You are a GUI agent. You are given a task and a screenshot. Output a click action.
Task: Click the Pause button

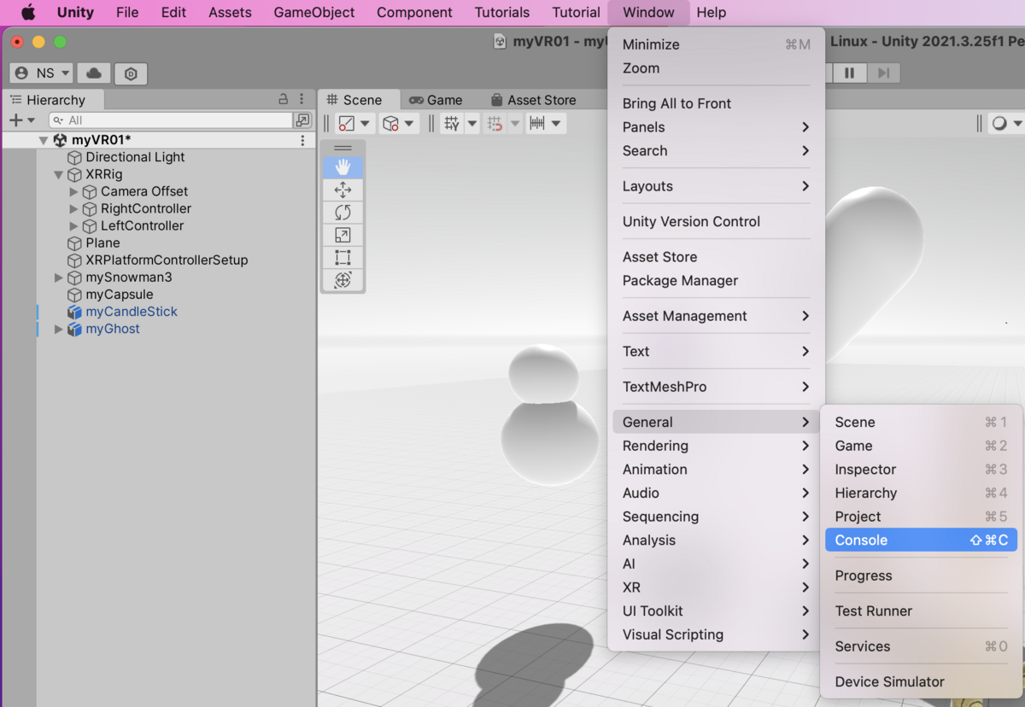point(849,73)
